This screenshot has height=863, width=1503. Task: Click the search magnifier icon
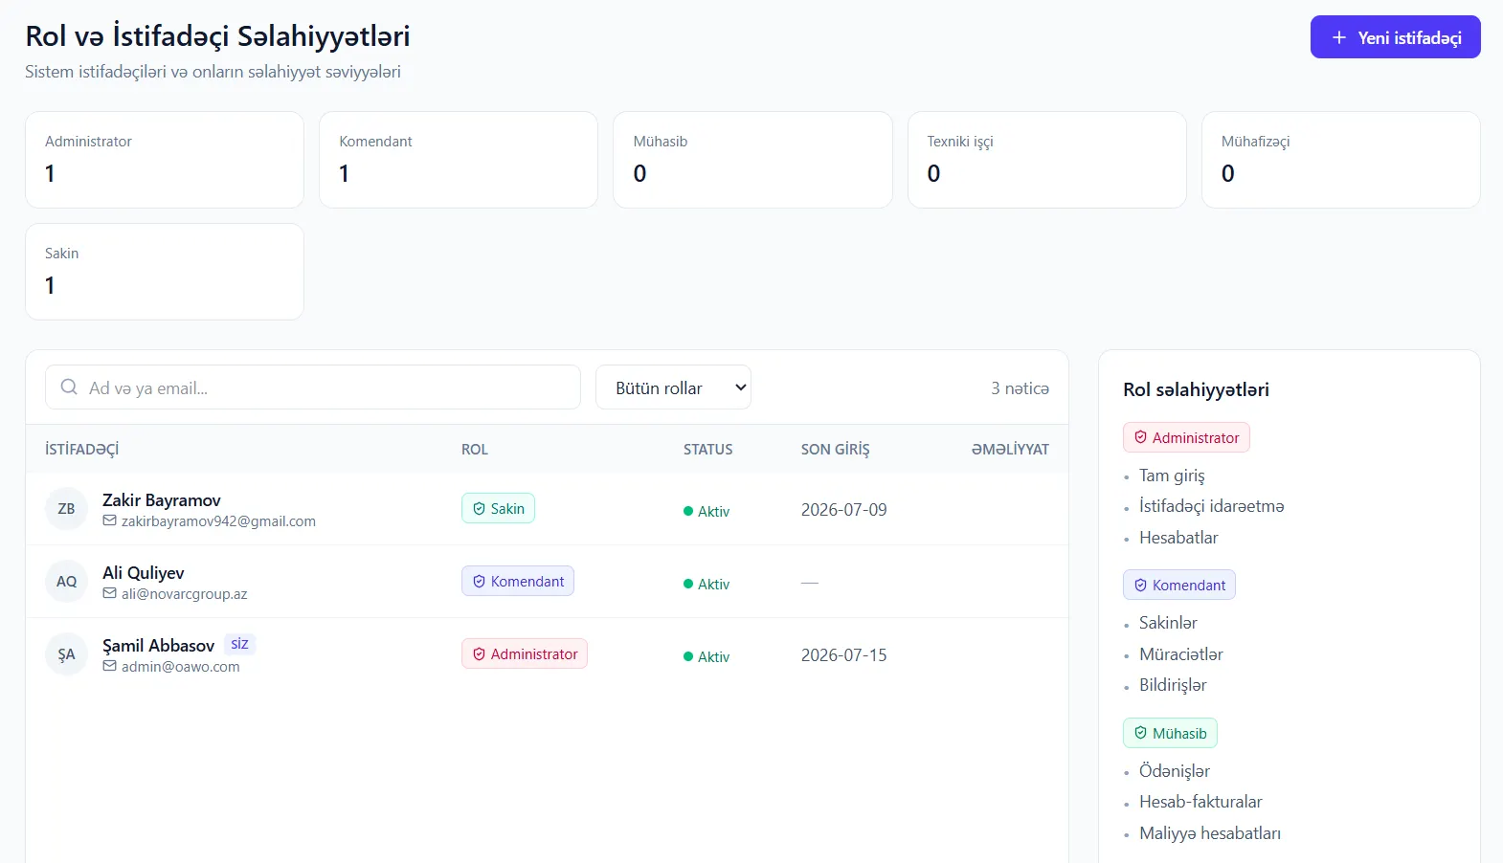pyautogui.click(x=69, y=387)
